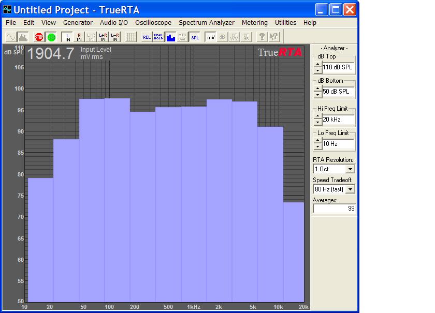Increase dB Top with up arrow
Image resolution: width=435 pixels, height=313 pixels.
tap(317, 64)
